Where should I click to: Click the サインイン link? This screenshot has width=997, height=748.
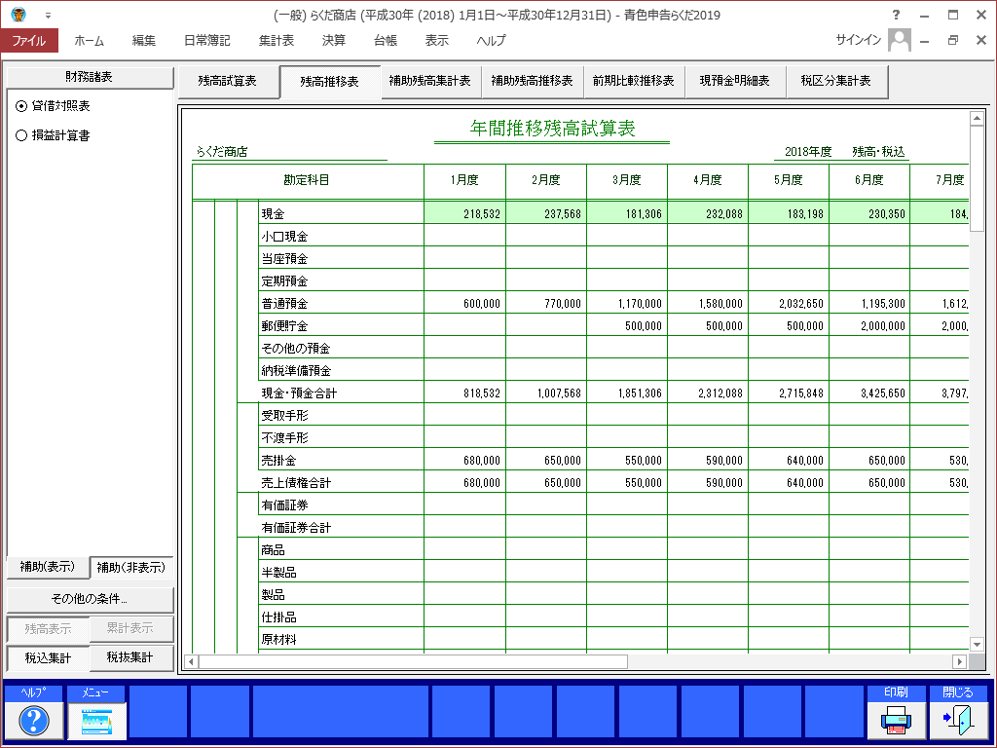point(859,40)
